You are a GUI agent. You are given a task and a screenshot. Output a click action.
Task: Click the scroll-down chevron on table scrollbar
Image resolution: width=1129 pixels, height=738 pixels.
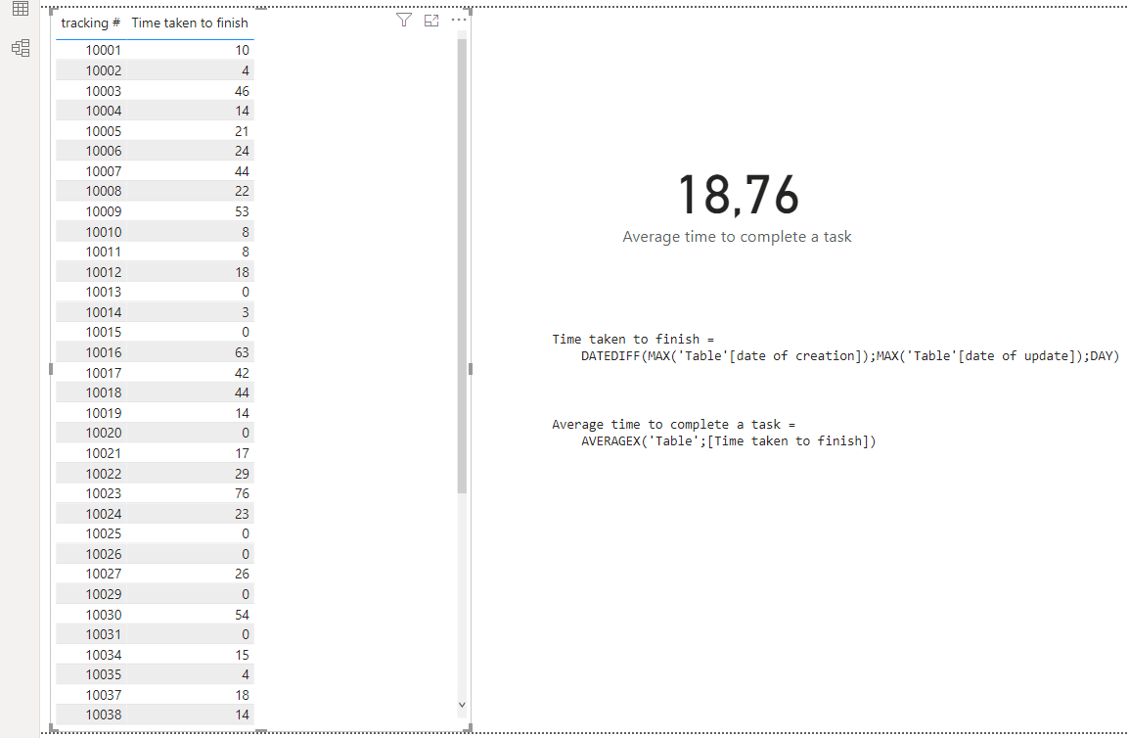[461, 704]
